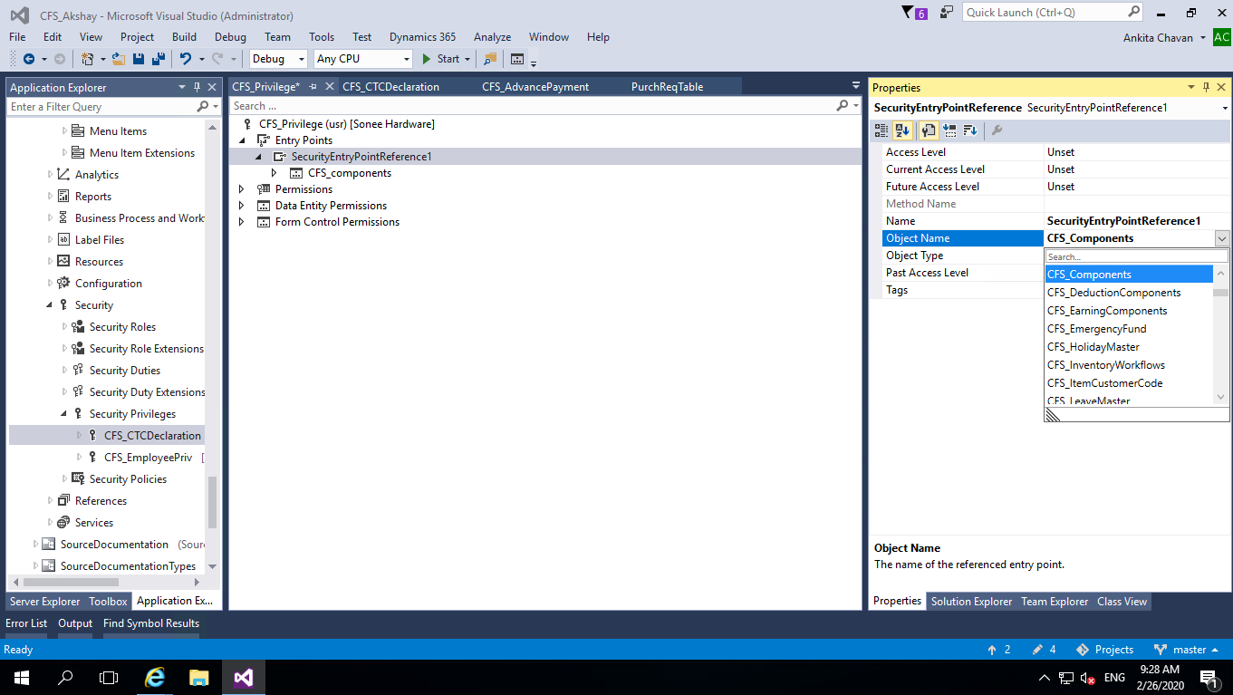Open Windows Start menu
Viewport: 1233px width, 695px height.
(21, 677)
